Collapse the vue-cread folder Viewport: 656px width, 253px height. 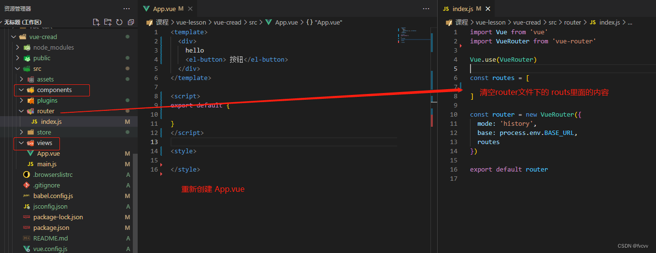[x=14, y=37]
